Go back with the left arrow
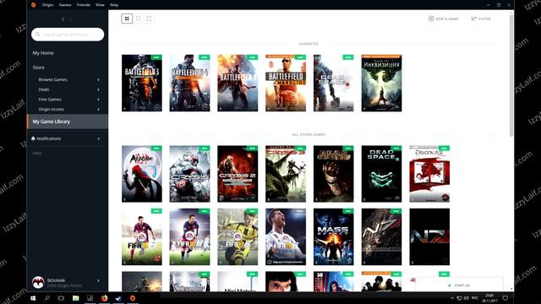 pyautogui.click(x=63, y=19)
